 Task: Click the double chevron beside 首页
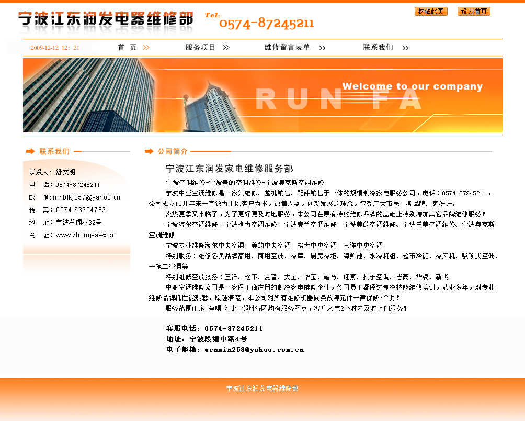[146, 48]
